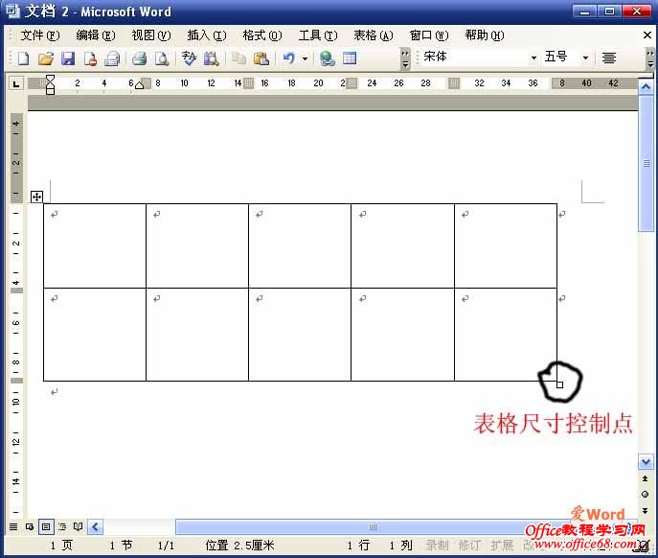Open the font name dropdown arrow
658x558 pixels.
pyautogui.click(x=533, y=58)
